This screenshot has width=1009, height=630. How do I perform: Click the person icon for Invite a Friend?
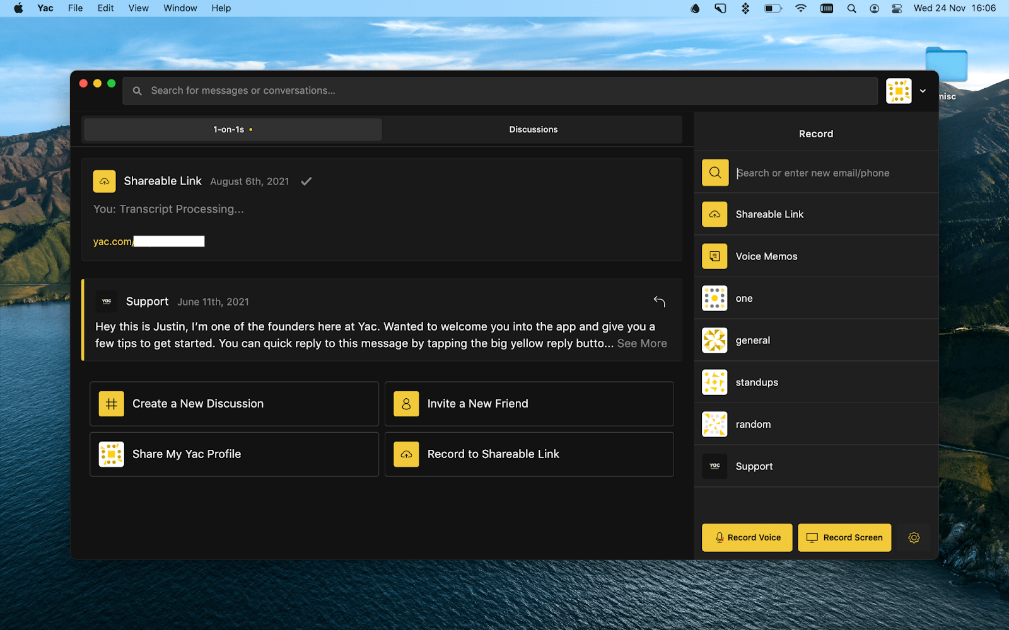[406, 404]
